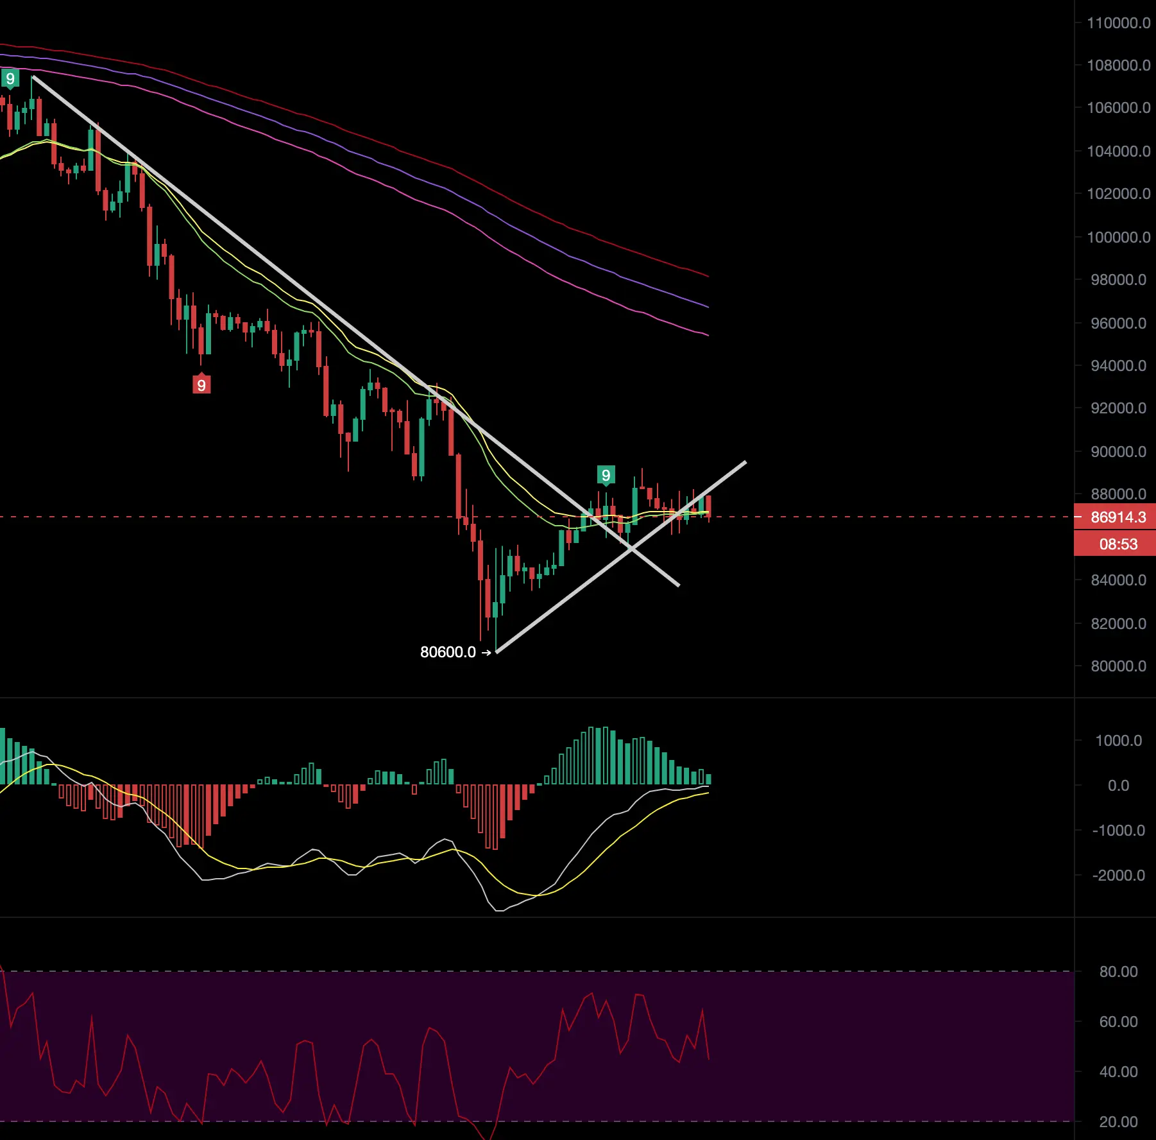This screenshot has height=1140, width=1156.
Task: Click the green 9 marker above recent candles
Action: 606,475
